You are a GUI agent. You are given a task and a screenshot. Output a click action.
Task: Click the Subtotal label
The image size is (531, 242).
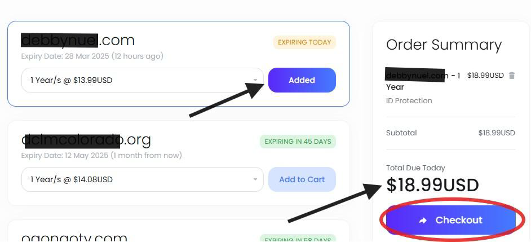pyautogui.click(x=401, y=133)
